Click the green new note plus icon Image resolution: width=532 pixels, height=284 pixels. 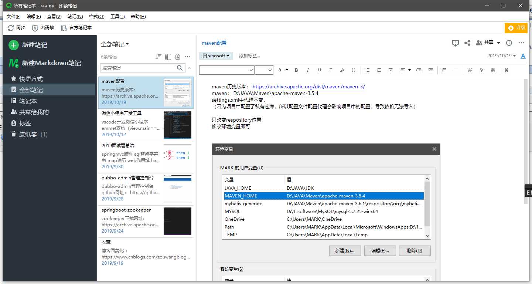(x=14, y=45)
